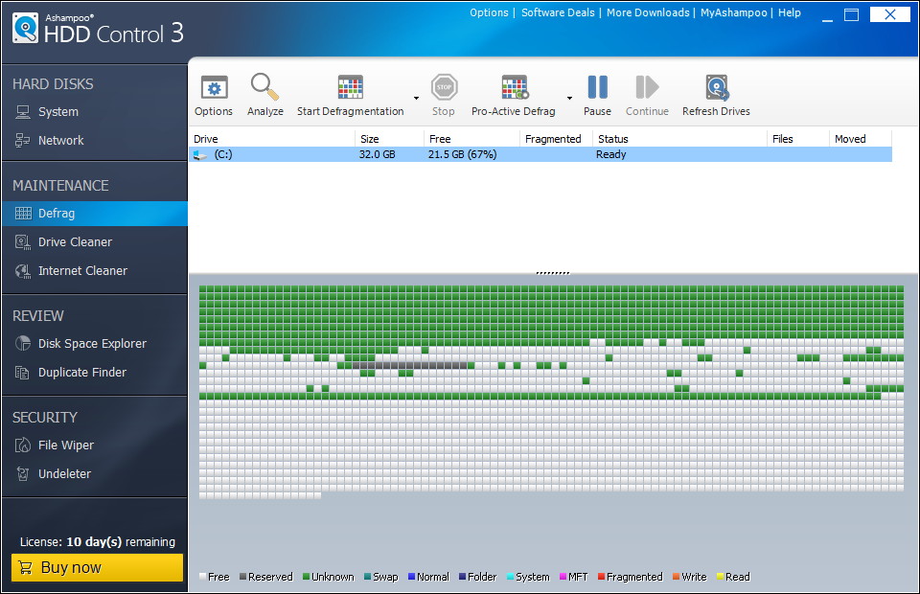Open Pro-Active Defrag icon
Image resolution: width=920 pixels, height=594 pixels.
(x=515, y=87)
